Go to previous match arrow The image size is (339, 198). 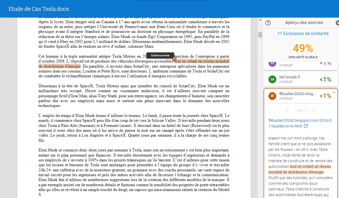pos(288,110)
